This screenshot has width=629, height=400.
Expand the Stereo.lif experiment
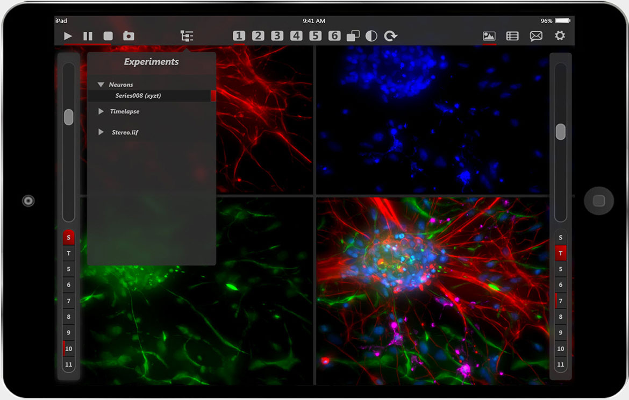101,132
